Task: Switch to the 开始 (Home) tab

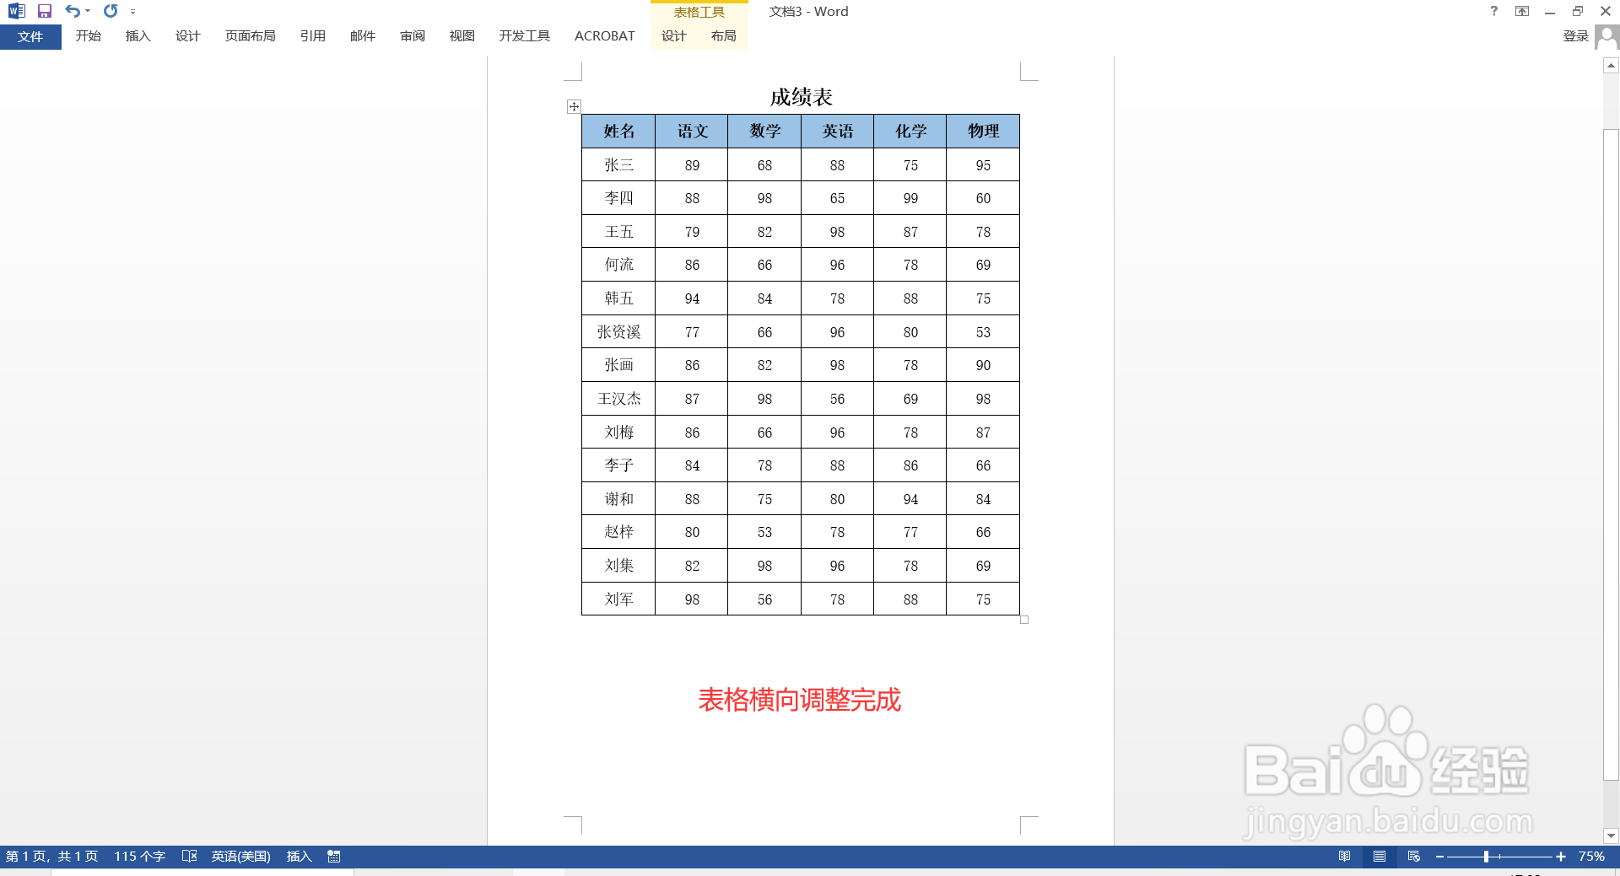Action: 88,36
